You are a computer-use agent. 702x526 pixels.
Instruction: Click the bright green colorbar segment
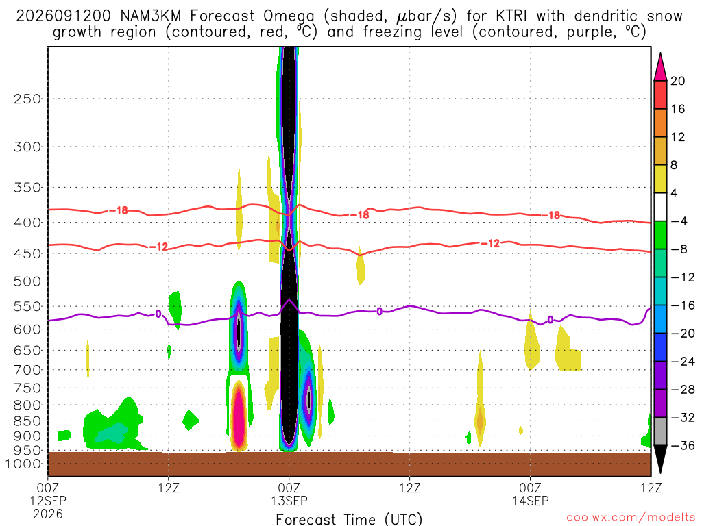pos(660,235)
